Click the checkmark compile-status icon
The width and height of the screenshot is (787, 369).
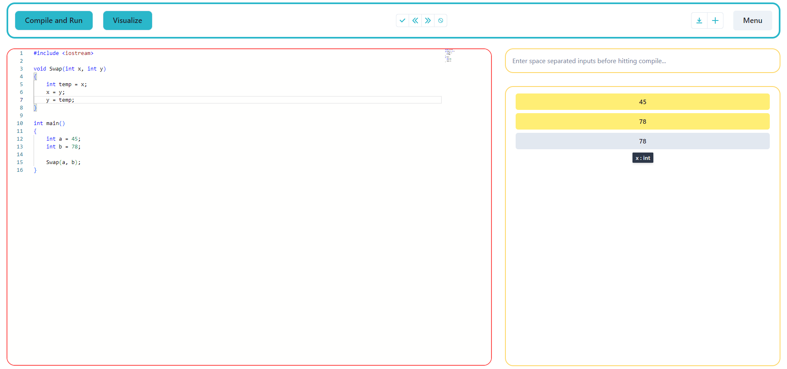pyautogui.click(x=403, y=20)
